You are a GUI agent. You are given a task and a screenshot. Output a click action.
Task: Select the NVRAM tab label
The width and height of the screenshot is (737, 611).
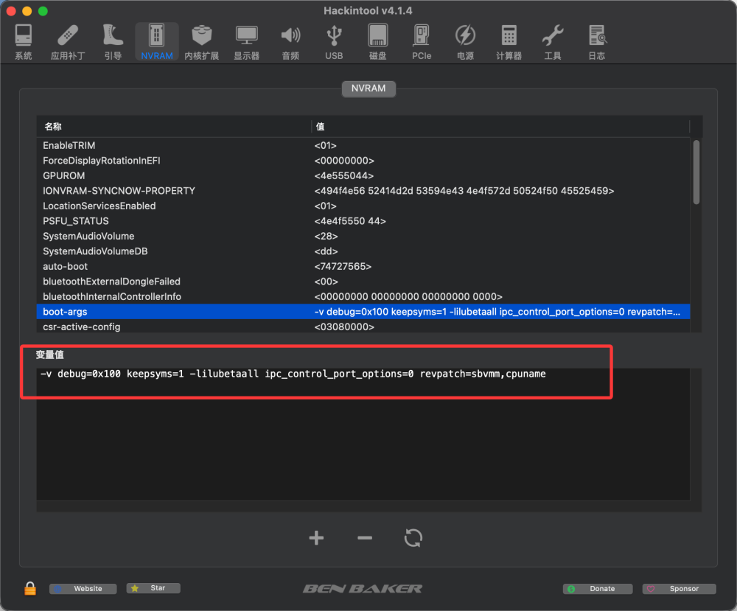coord(368,88)
